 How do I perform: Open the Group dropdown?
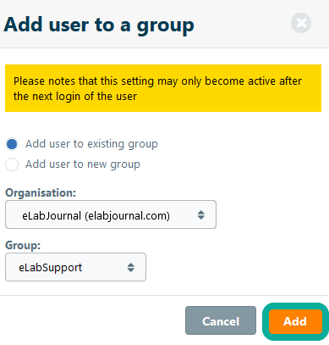pyautogui.click(x=75, y=267)
